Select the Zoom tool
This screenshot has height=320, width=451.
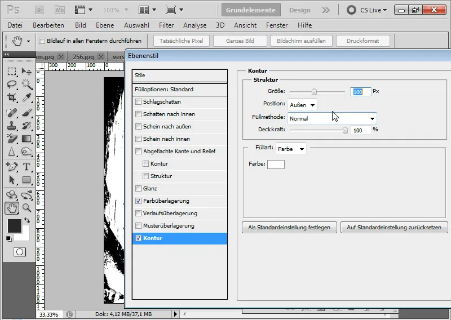(x=26, y=208)
